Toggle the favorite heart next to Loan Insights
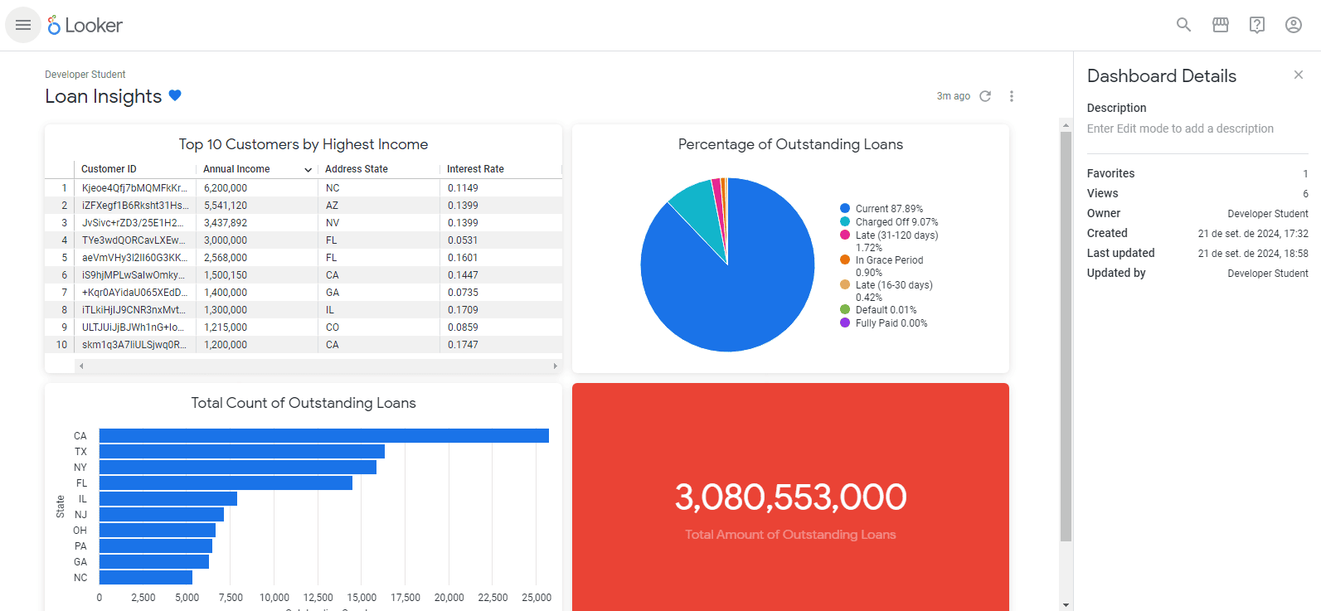The width and height of the screenshot is (1321, 611). tap(175, 95)
